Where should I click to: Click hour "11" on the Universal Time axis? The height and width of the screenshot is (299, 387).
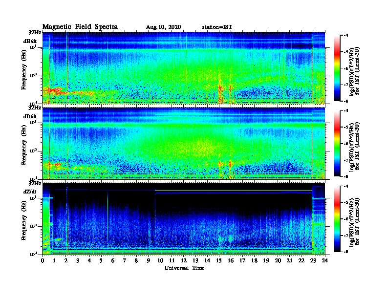coord(172,260)
